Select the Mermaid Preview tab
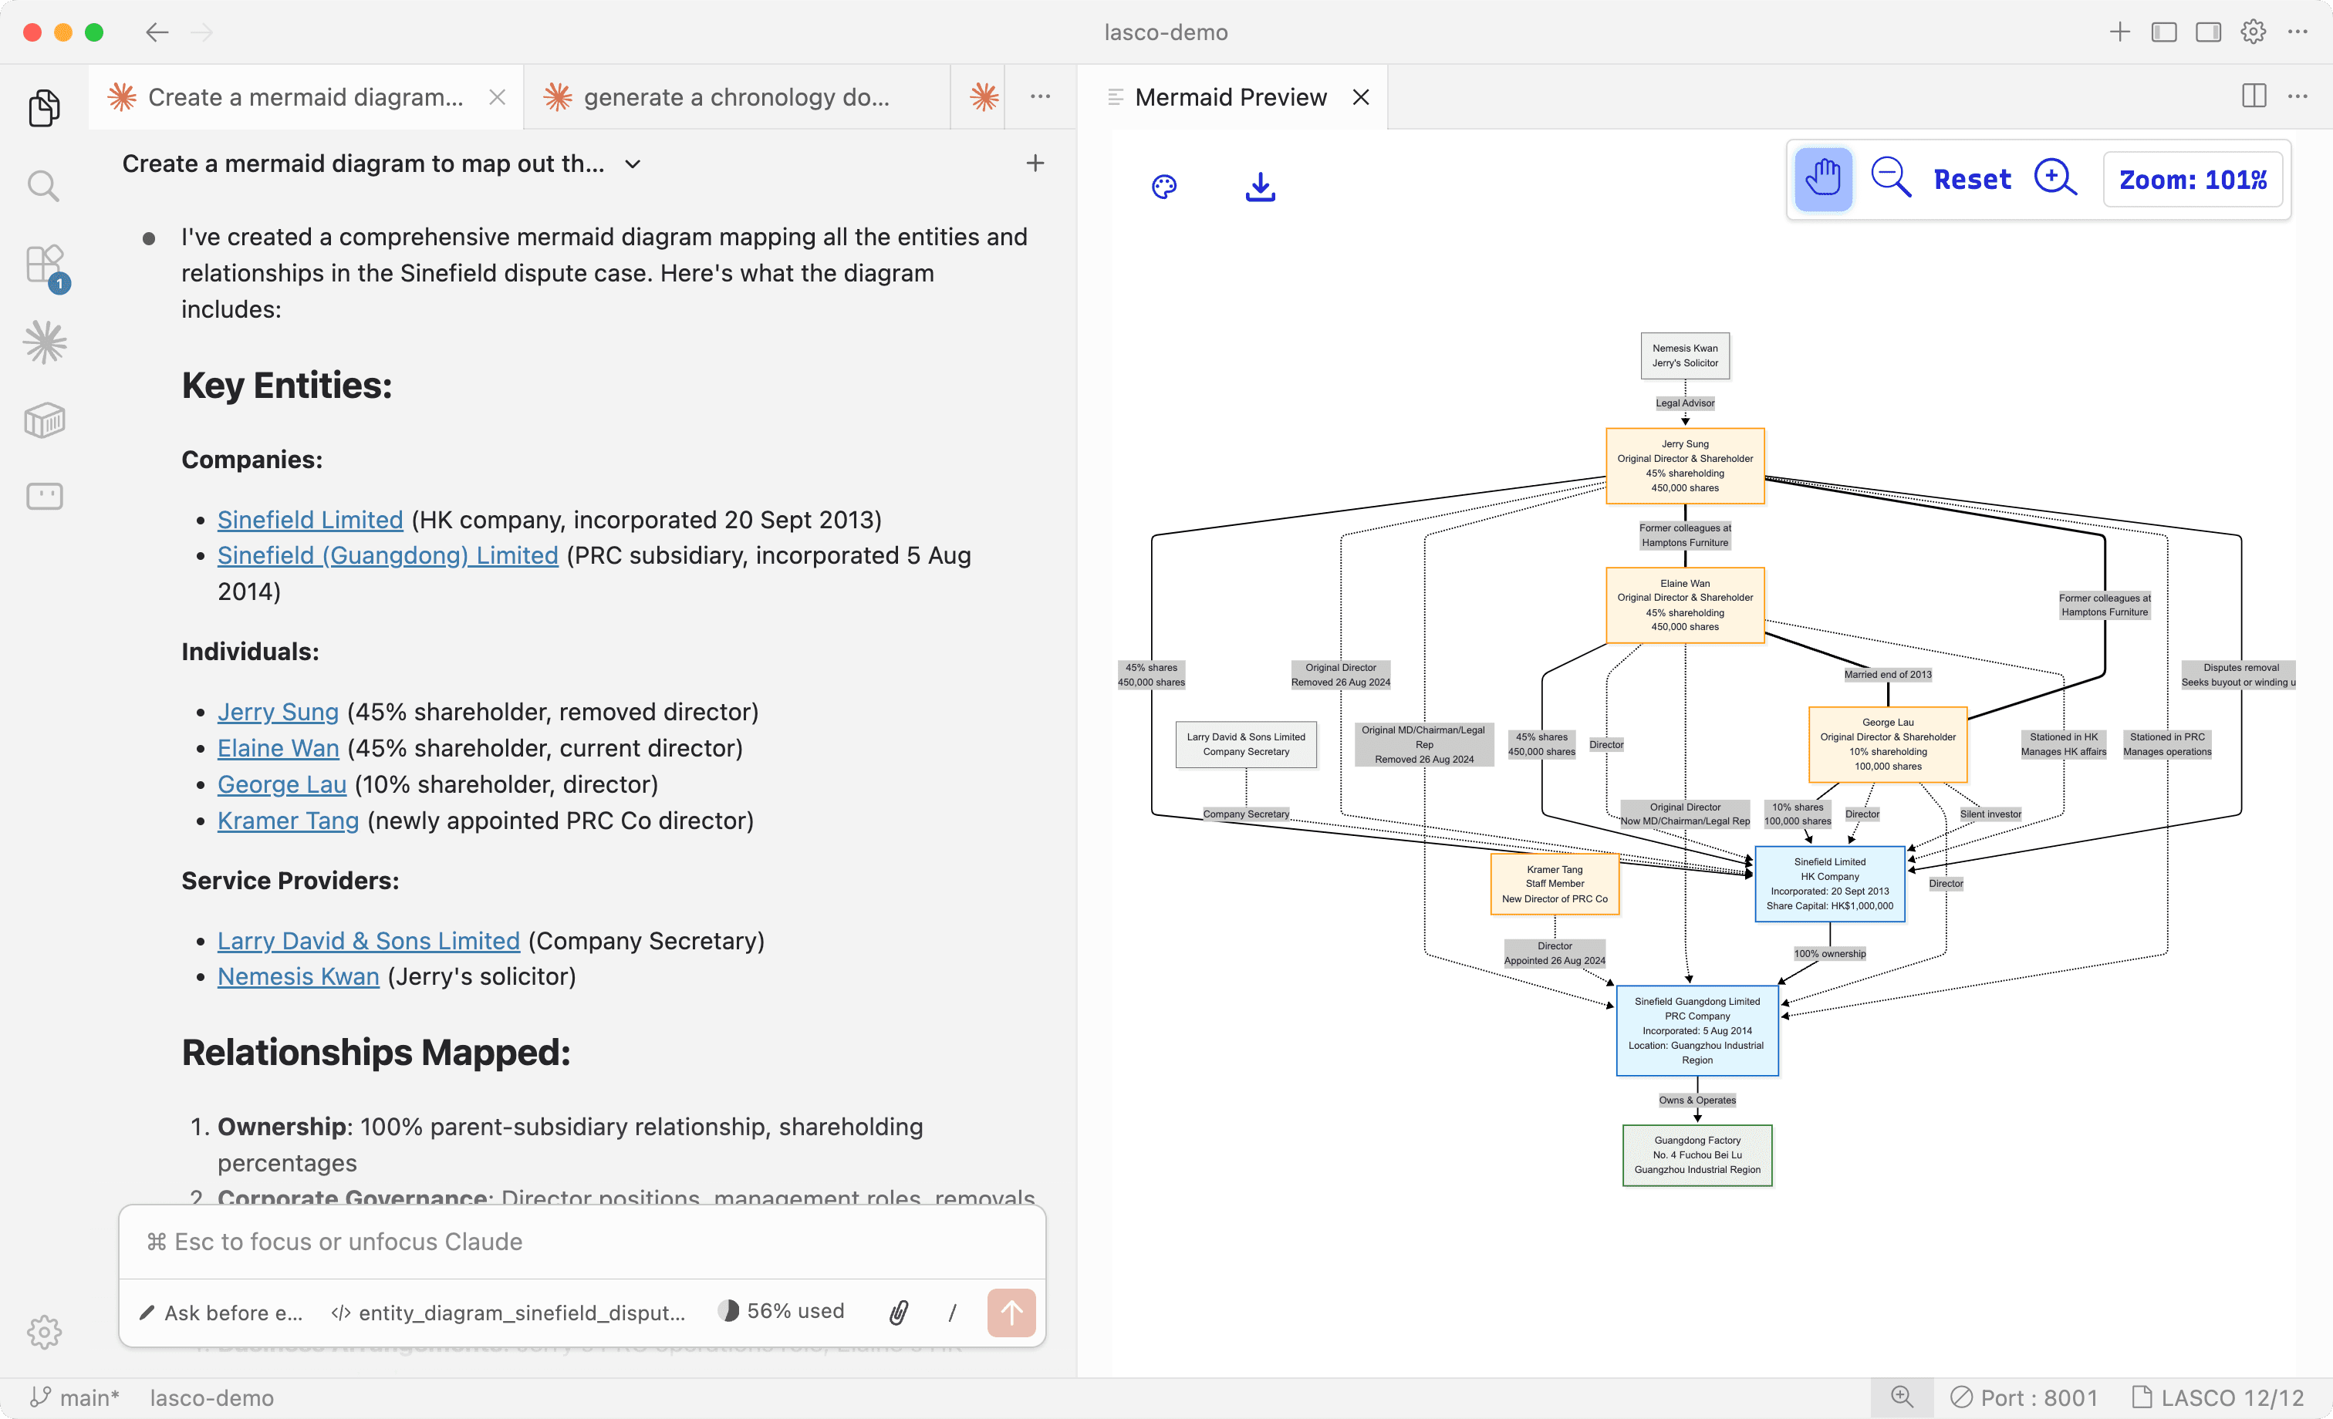Screen dimensions: 2333x1419 pyautogui.click(x=1230, y=96)
